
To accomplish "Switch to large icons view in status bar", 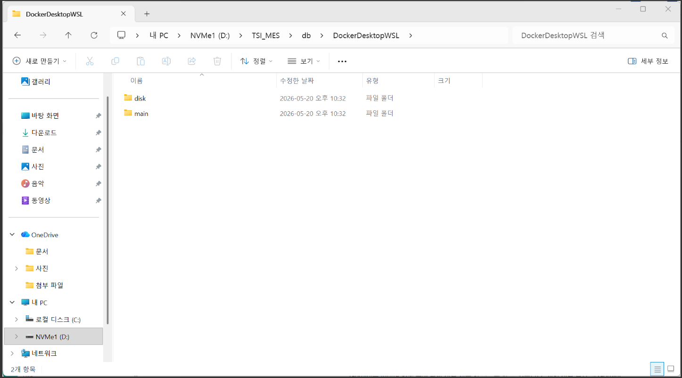I will tap(671, 369).
